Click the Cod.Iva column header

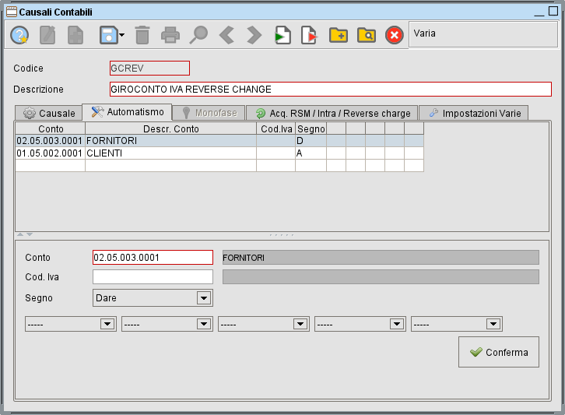[x=276, y=128]
